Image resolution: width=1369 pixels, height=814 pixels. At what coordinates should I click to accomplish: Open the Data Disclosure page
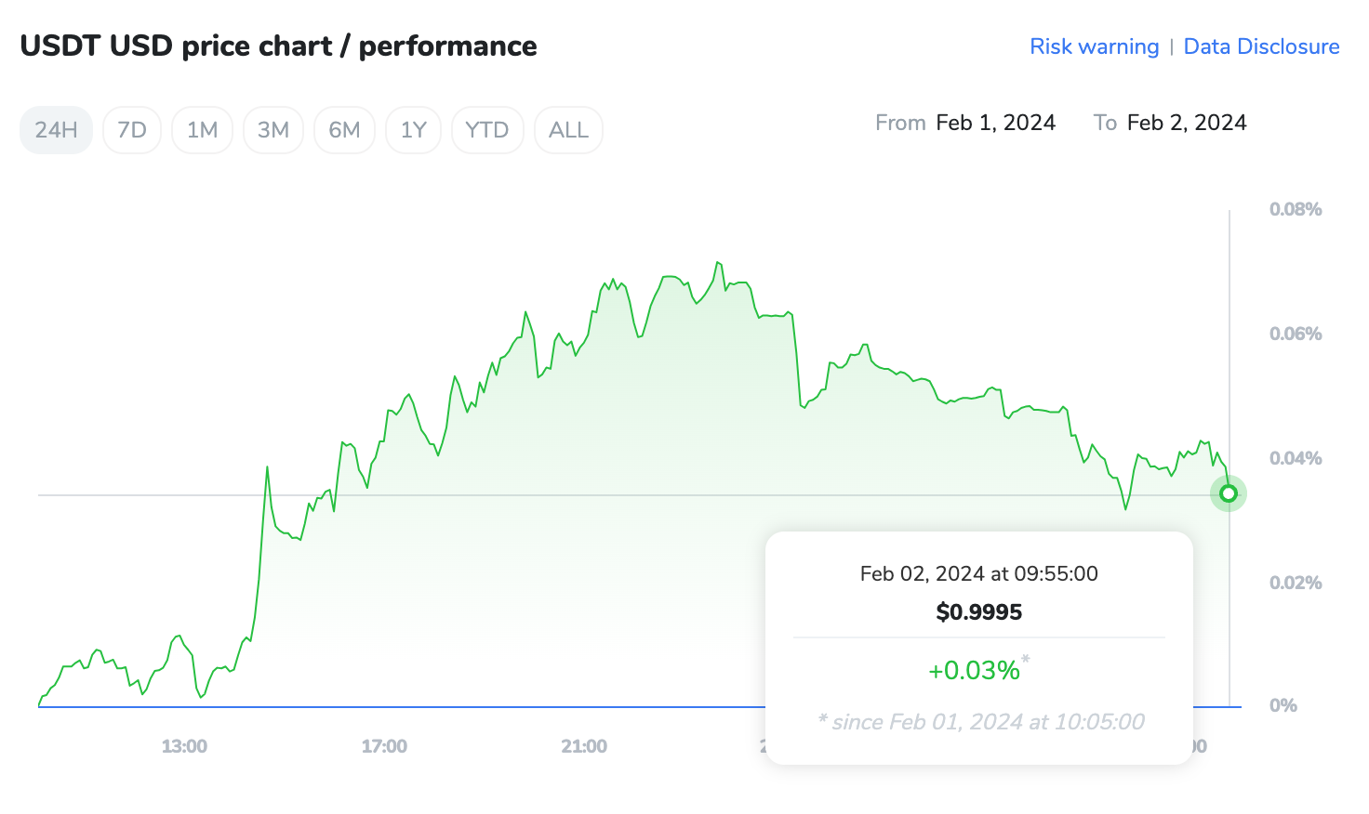coord(1261,46)
